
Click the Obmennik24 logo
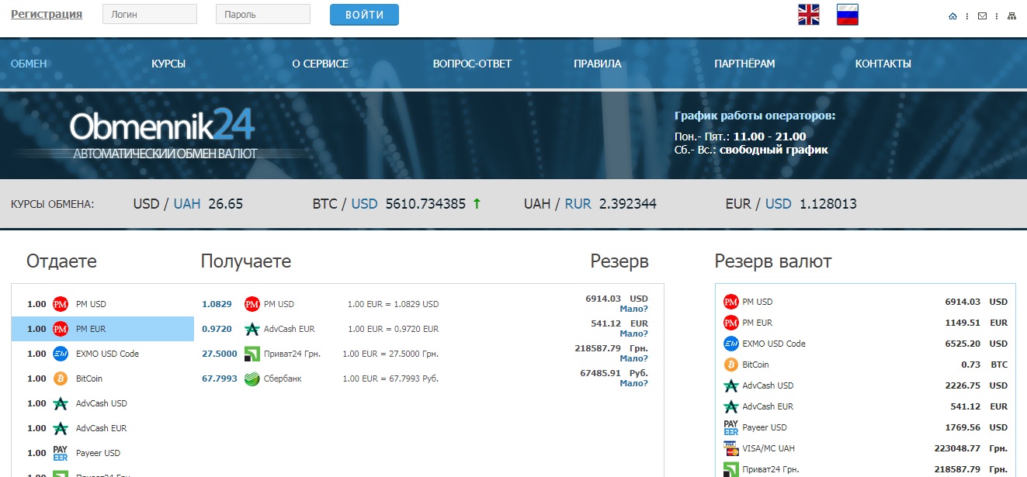pos(162,133)
